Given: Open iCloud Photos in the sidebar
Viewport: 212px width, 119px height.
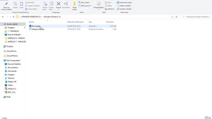Looking at the screenshot, I should [12, 56].
